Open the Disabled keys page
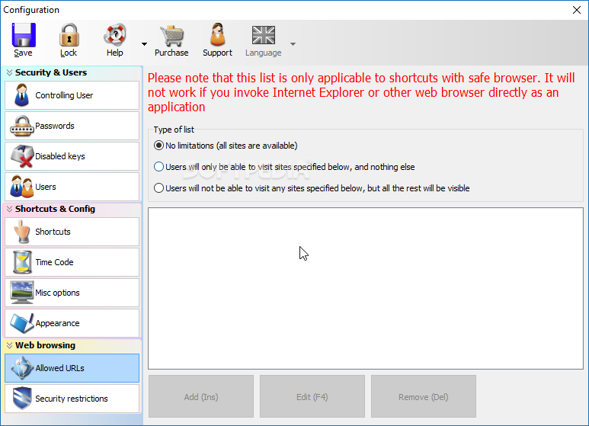 pyautogui.click(x=72, y=156)
